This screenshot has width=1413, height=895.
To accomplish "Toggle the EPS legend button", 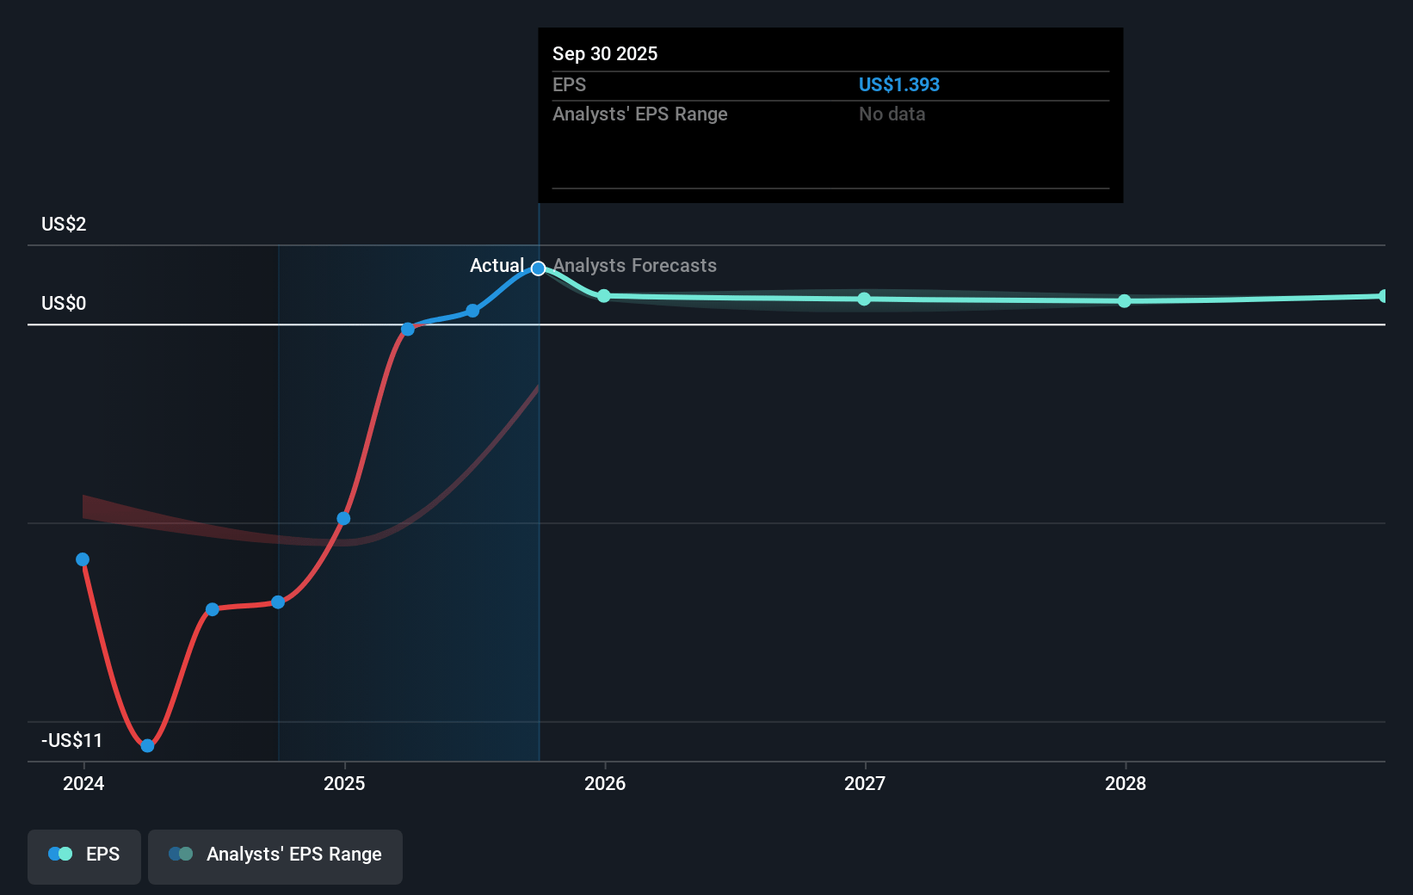I will [84, 855].
